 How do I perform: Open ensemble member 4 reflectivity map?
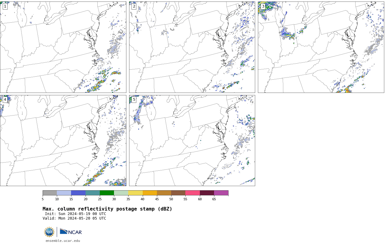pos(63,141)
